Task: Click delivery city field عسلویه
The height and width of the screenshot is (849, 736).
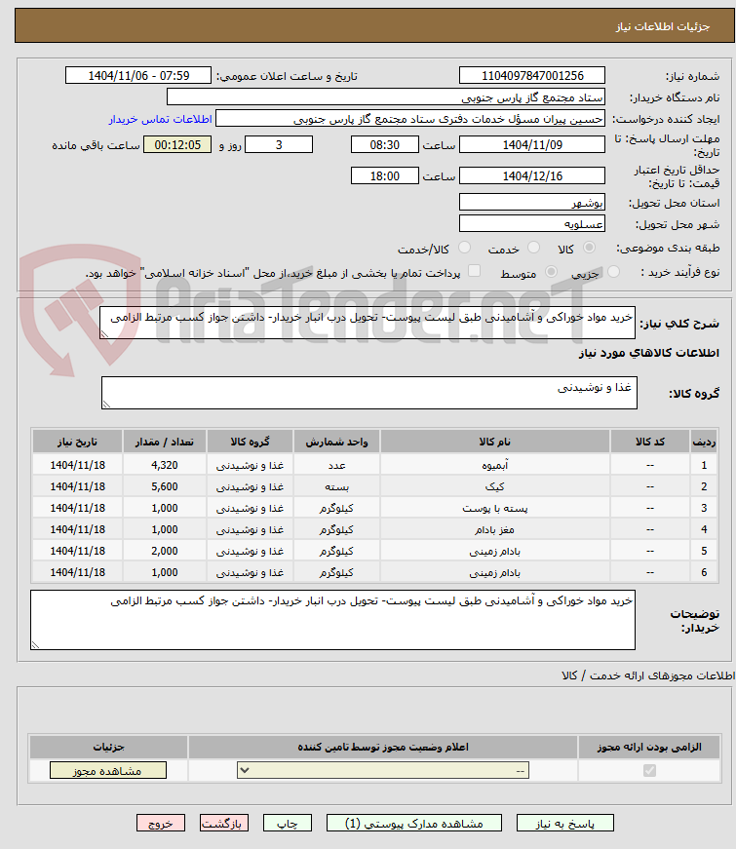Action: click(532, 223)
